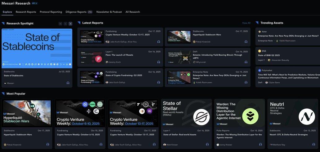Click headphone icon on Hyperliquid: Stablecoin Wars latest report
This screenshot has height=152, width=320.
246,41
